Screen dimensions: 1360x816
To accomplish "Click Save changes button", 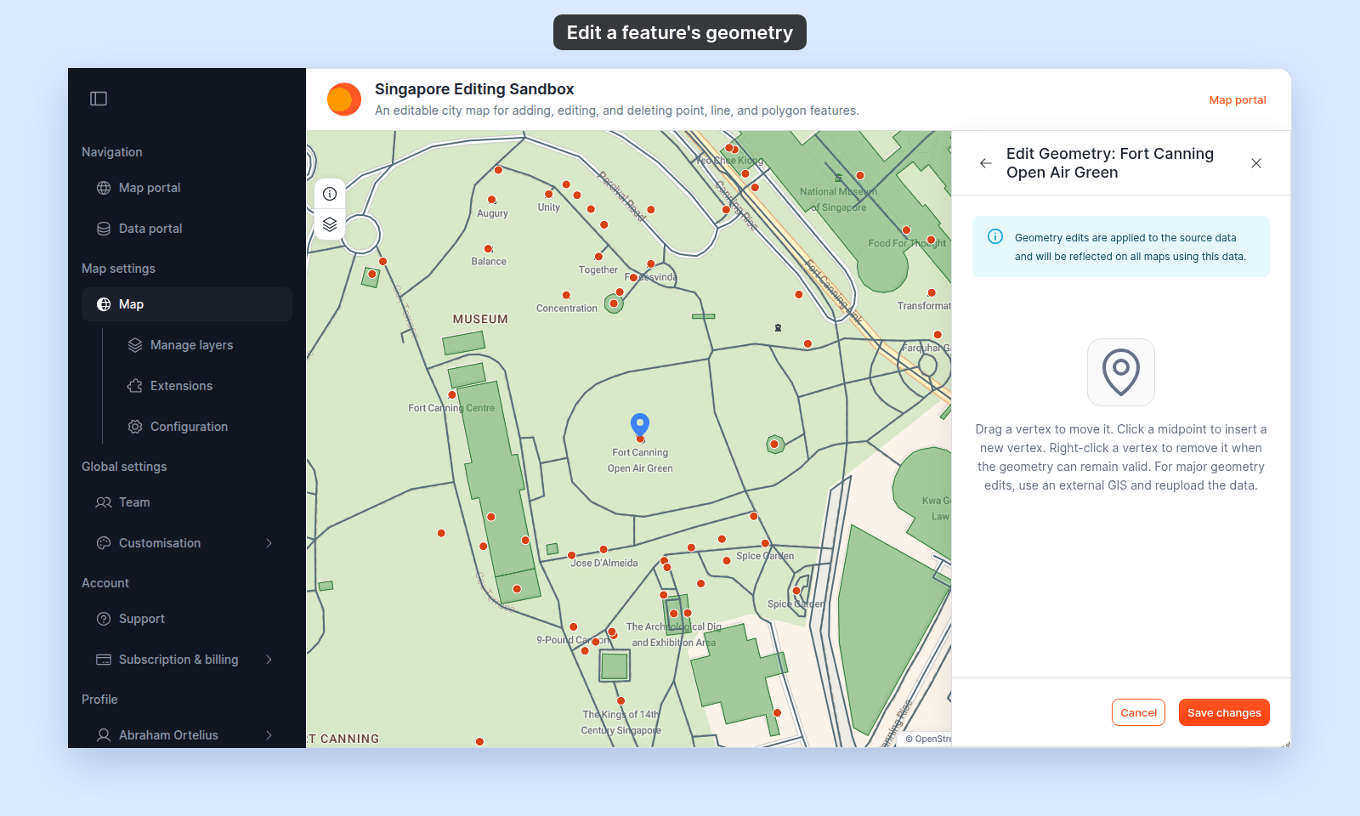I will click(x=1224, y=712).
